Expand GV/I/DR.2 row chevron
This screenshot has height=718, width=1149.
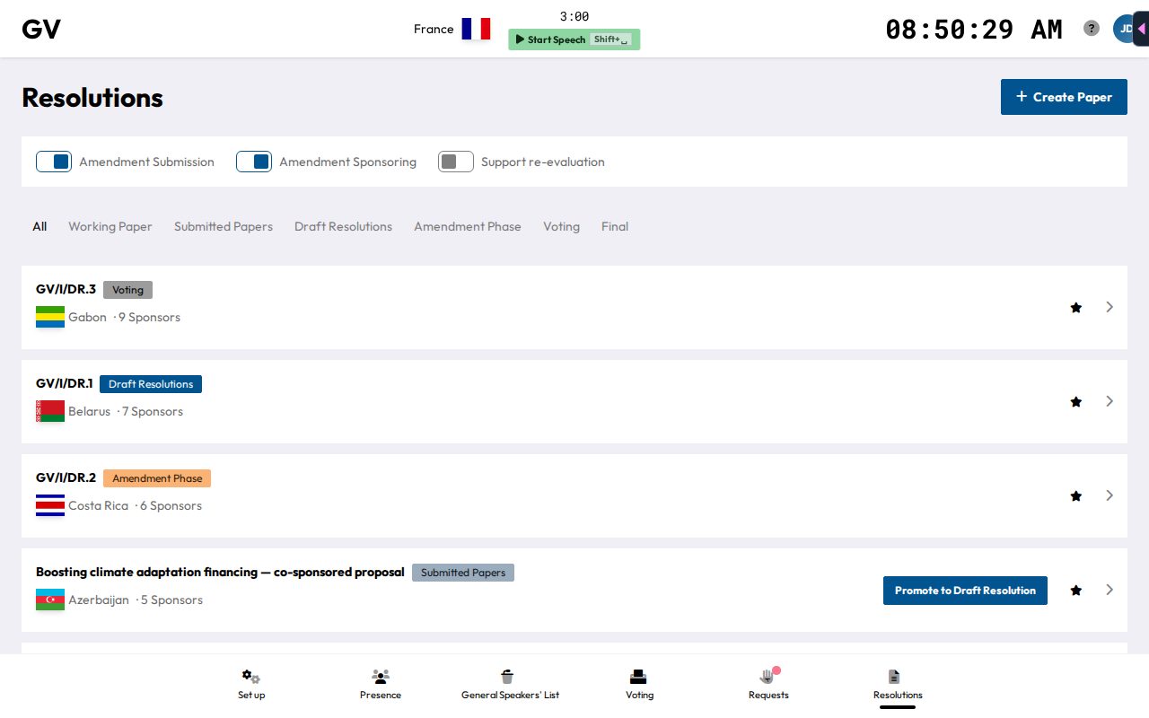point(1110,495)
